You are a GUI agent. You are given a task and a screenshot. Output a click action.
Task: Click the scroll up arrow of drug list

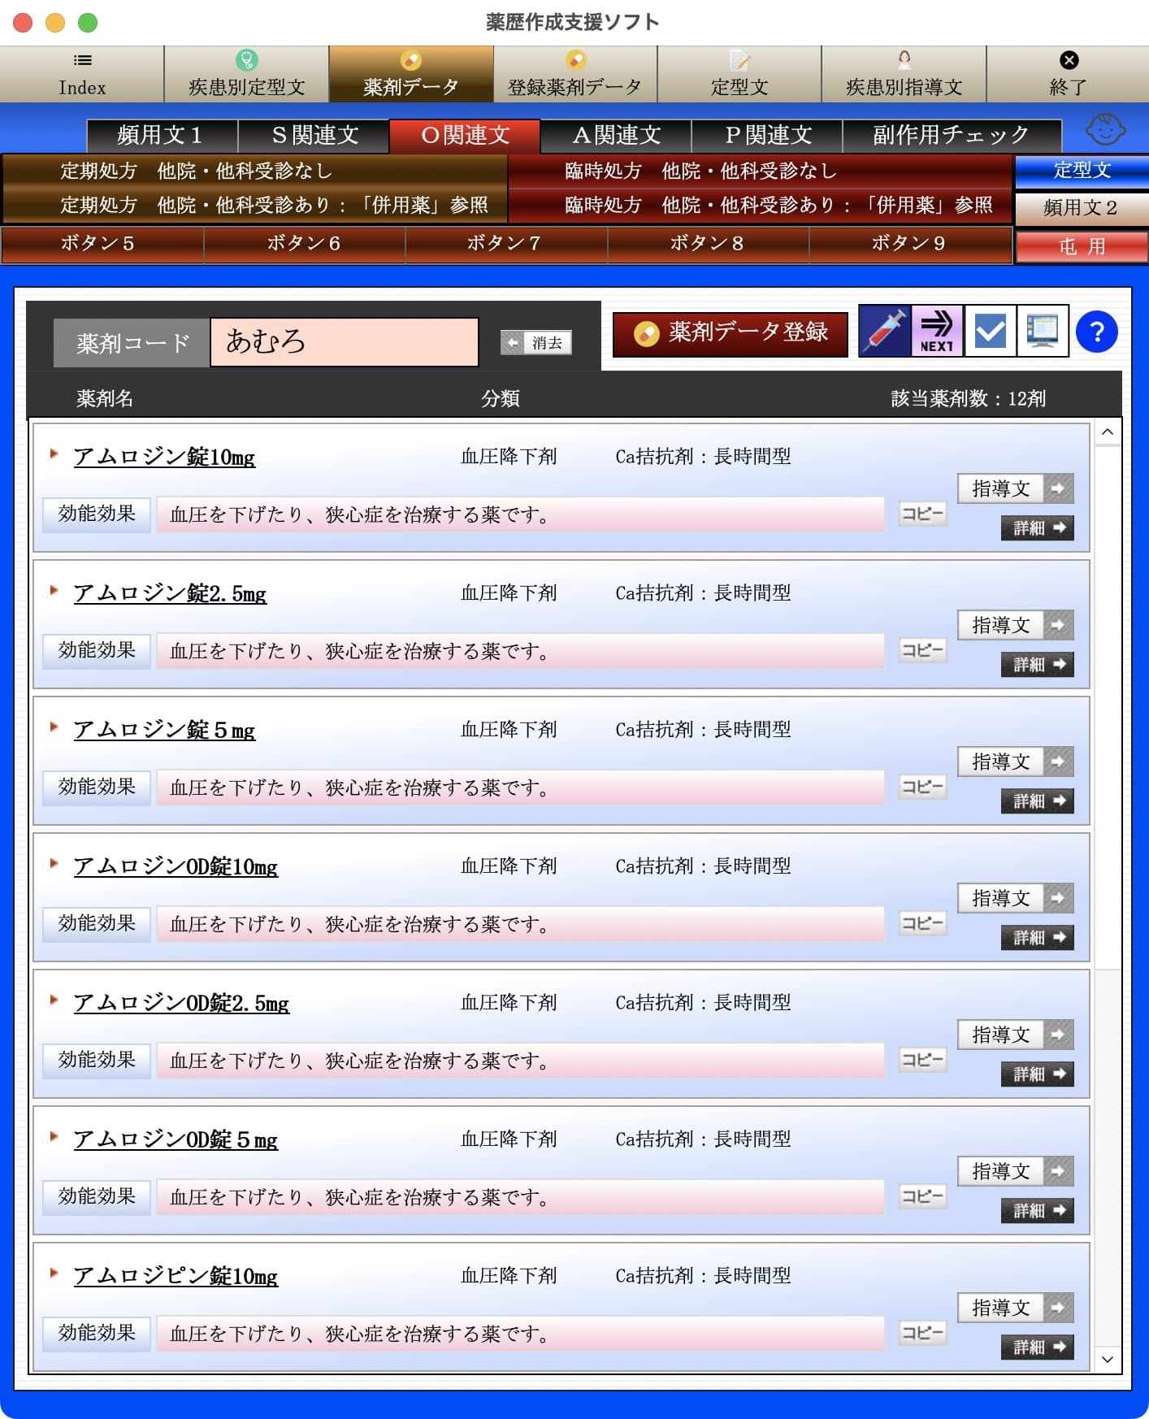coord(1108,432)
